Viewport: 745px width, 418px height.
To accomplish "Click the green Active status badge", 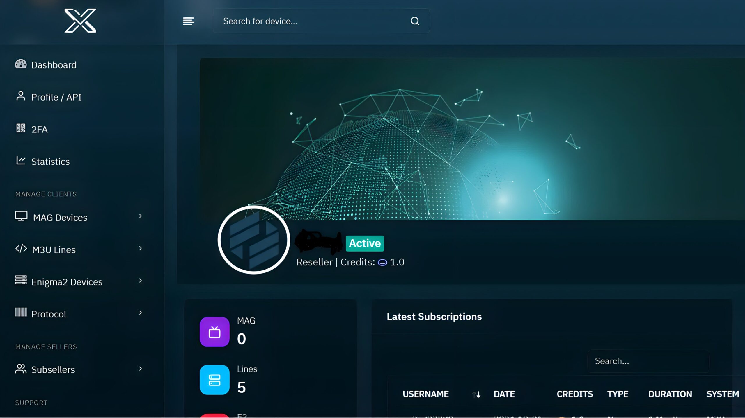I will (x=365, y=243).
